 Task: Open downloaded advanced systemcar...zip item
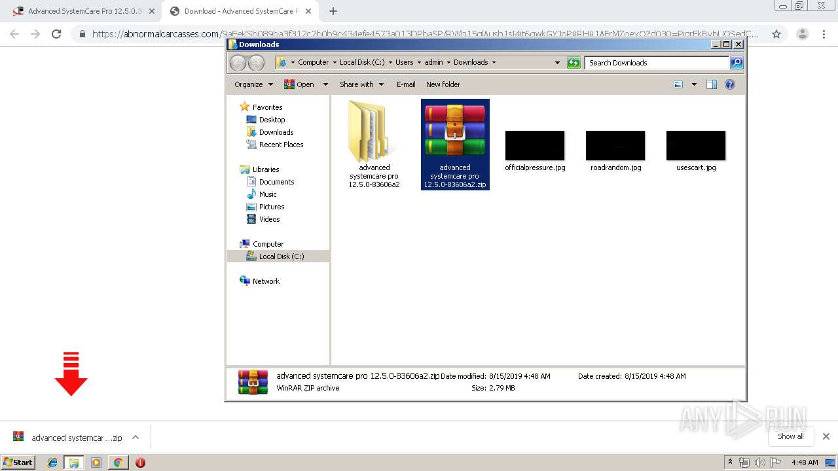click(x=67, y=438)
